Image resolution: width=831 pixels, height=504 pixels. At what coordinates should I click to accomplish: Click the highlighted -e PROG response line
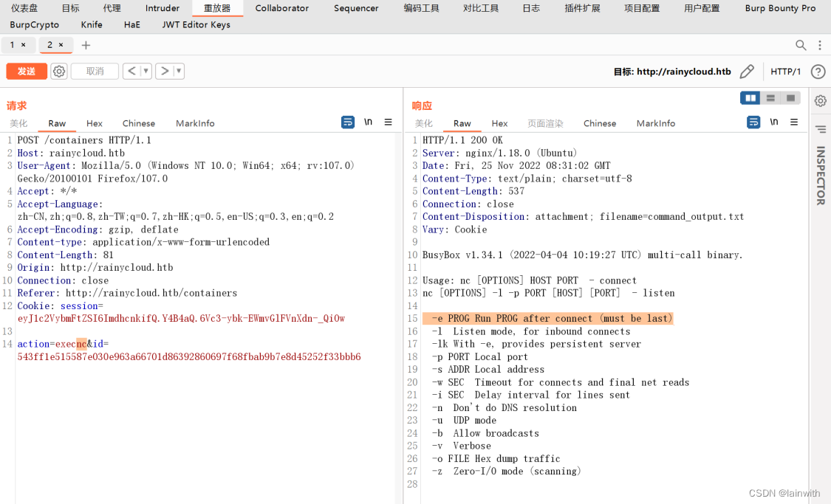548,318
